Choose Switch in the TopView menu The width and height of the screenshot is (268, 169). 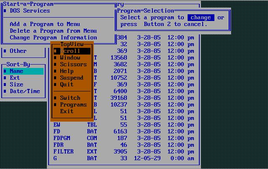tap(70, 98)
